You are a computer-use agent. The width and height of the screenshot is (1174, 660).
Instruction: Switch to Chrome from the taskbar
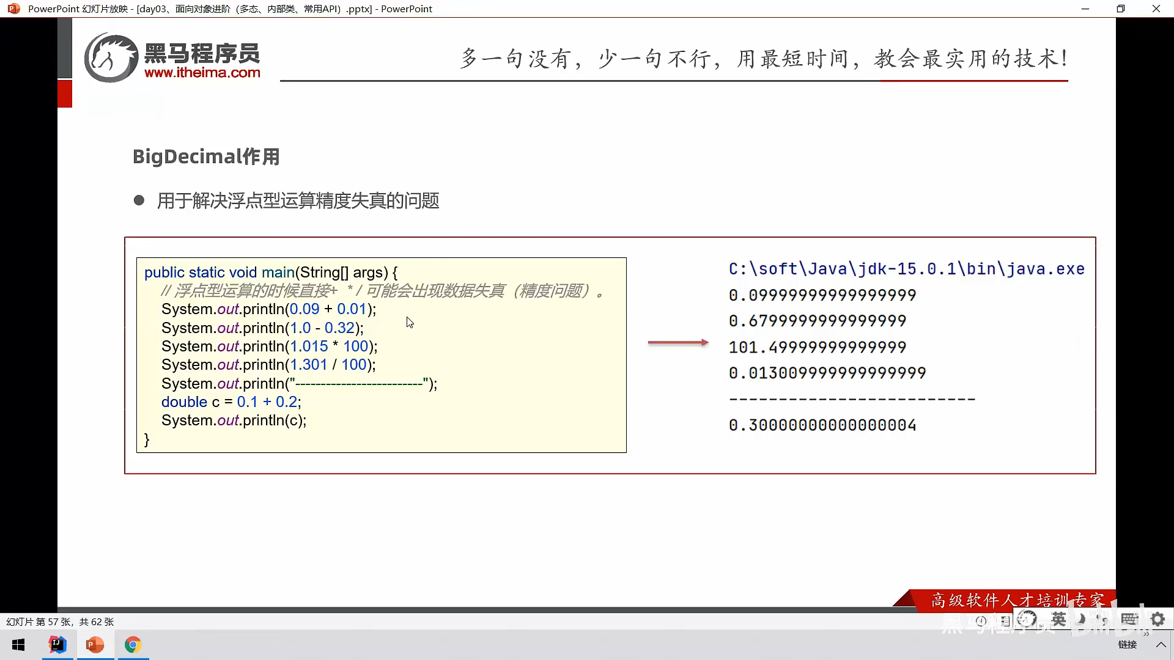coord(133,645)
